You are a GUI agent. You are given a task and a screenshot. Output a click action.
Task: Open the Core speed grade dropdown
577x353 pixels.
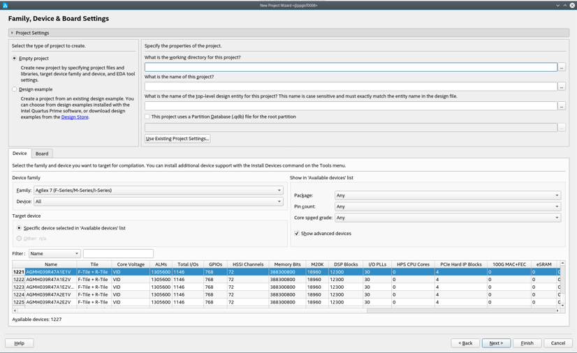point(447,218)
